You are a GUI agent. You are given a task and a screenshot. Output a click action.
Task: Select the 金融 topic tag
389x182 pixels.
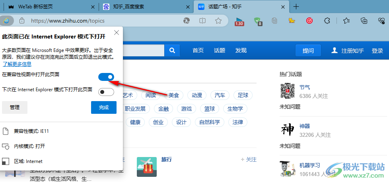tap(163, 109)
